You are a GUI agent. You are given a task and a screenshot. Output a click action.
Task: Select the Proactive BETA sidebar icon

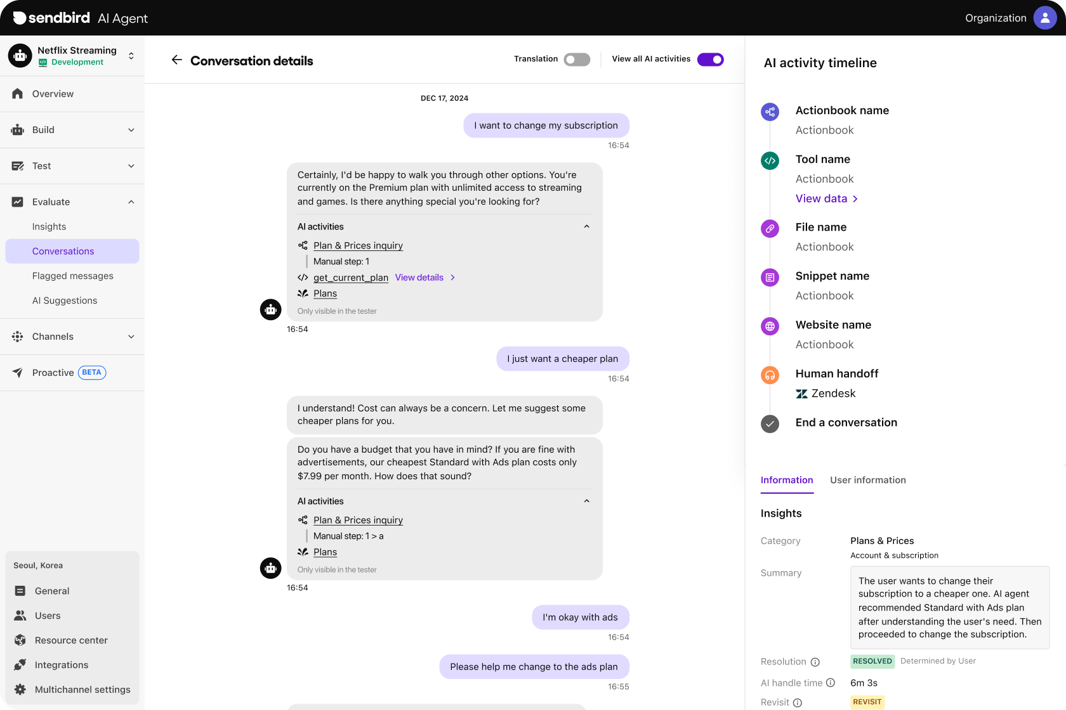click(18, 372)
